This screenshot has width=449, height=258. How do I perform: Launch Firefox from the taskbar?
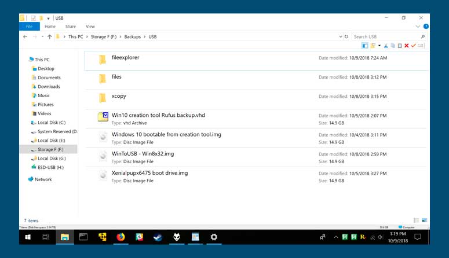(121, 237)
